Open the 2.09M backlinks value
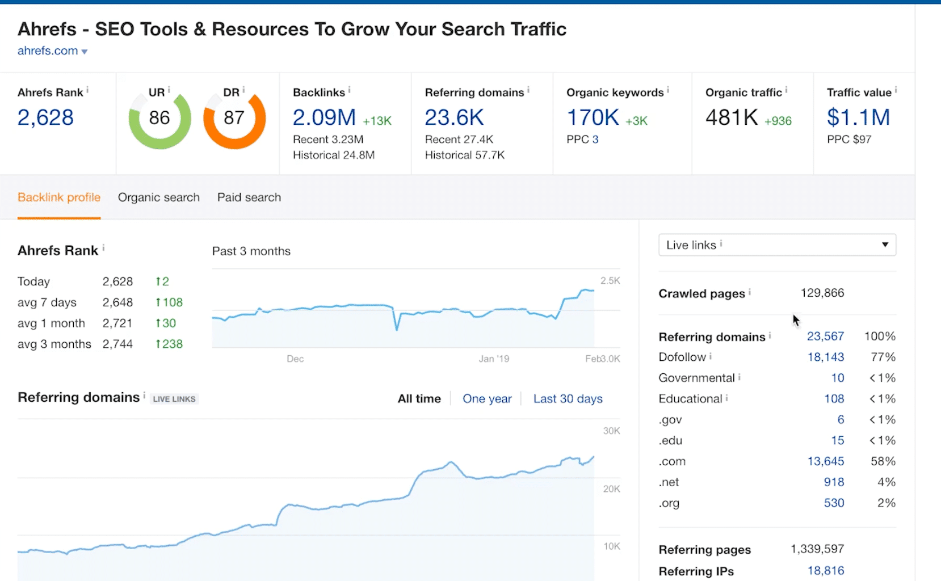 [324, 117]
